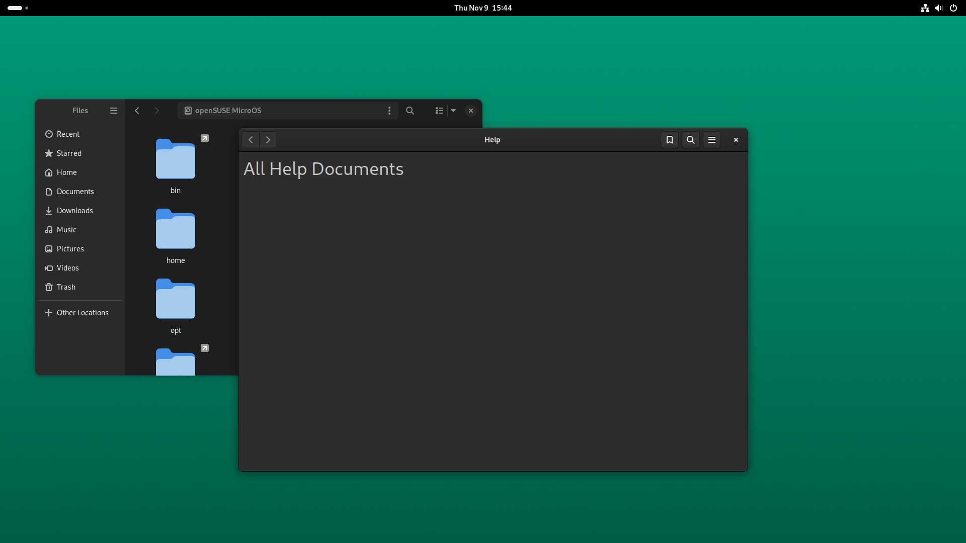Click the Recent clock icon in sidebar

pos(49,134)
